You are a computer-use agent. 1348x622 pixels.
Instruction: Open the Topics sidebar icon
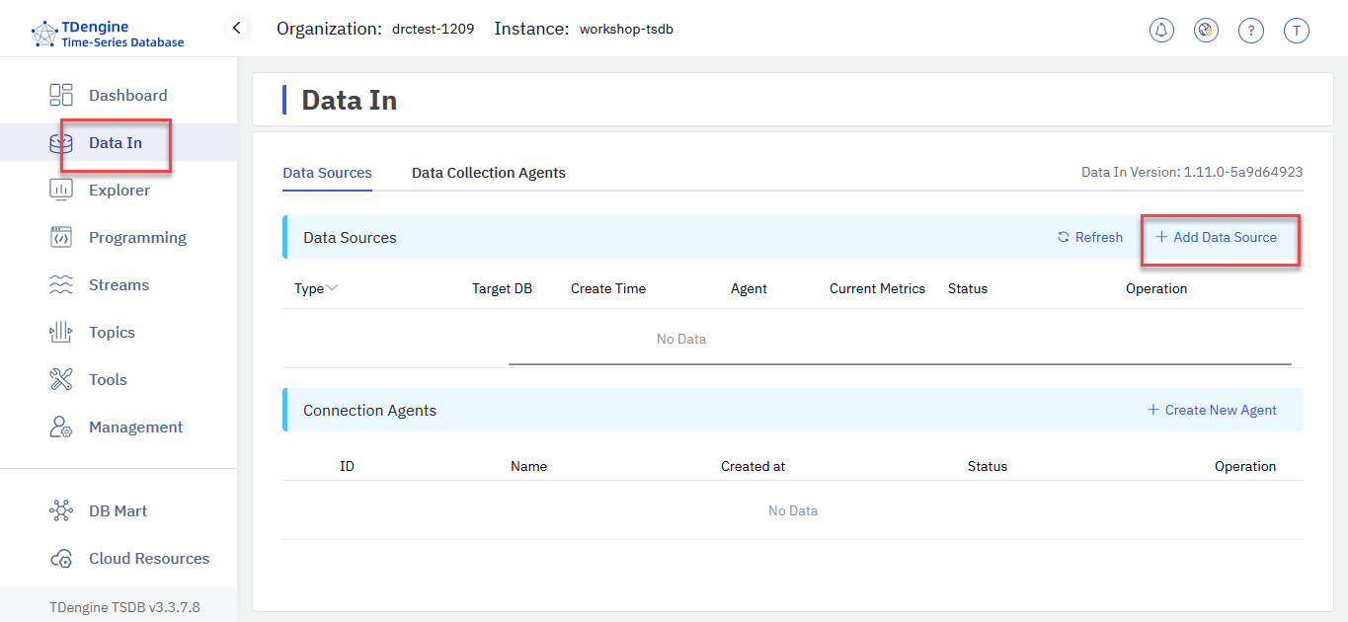coord(61,333)
